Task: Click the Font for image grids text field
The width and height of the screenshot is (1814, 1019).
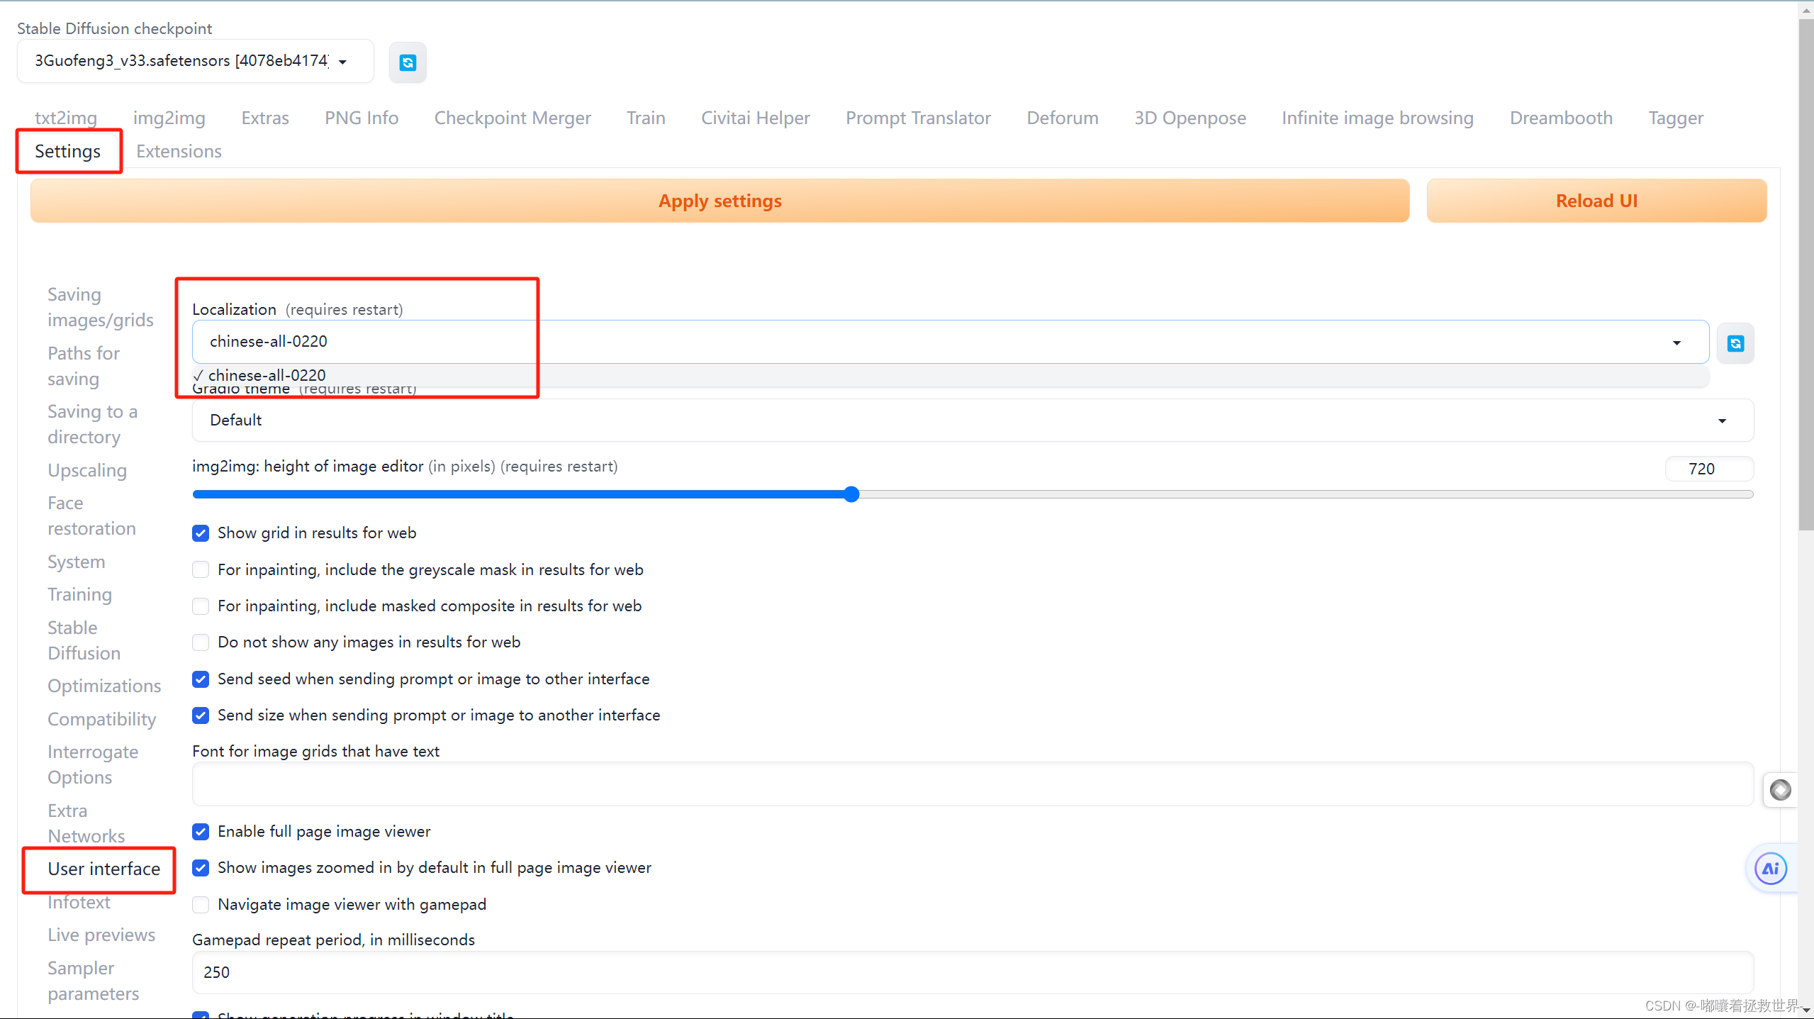Action: pos(971,784)
